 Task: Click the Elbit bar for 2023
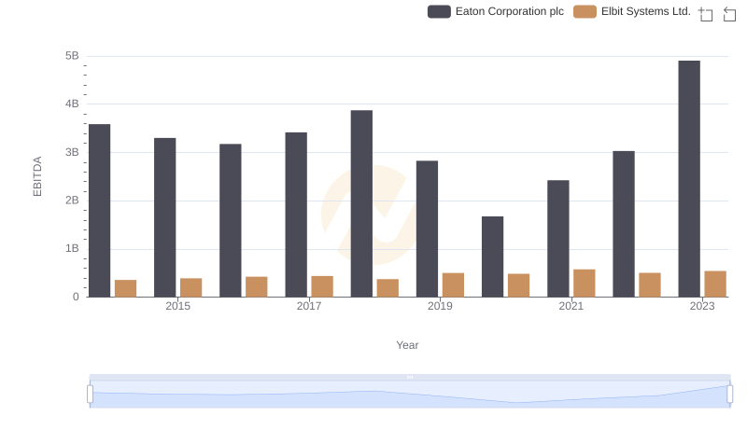pyautogui.click(x=715, y=284)
